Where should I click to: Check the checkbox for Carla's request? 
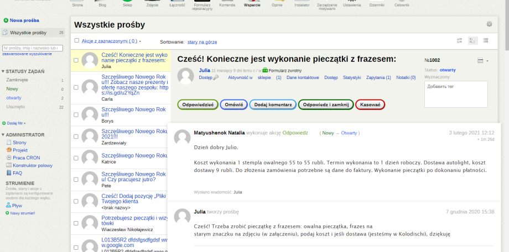tap(76, 87)
